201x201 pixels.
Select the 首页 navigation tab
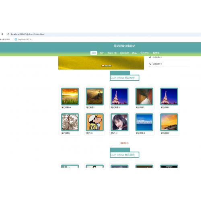(94, 53)
